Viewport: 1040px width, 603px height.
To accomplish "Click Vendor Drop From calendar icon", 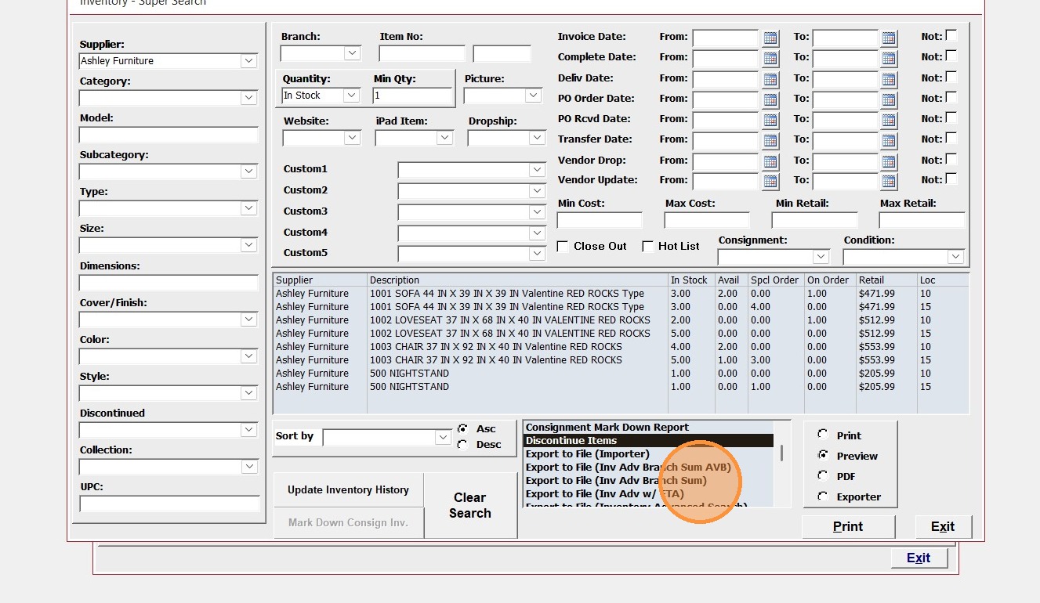I will pyautogui.click(x=770, y=161).
